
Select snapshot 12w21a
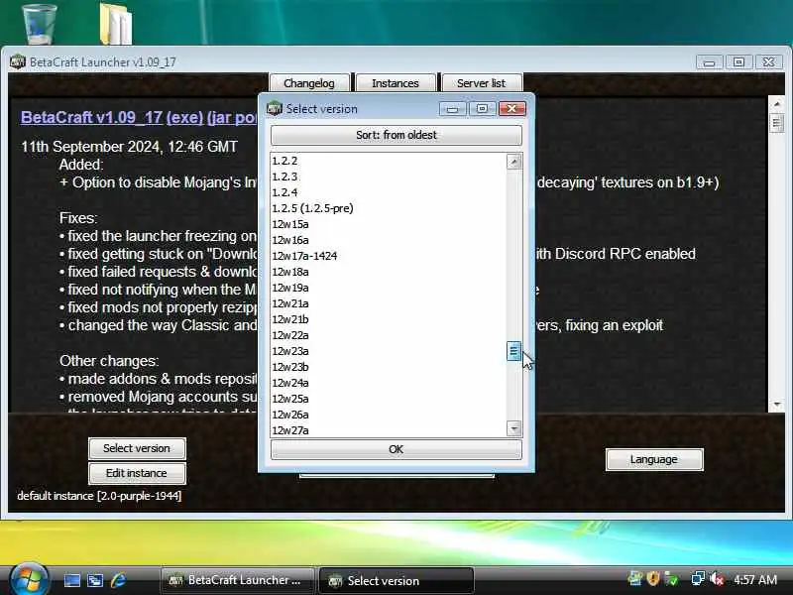point(389,303)
